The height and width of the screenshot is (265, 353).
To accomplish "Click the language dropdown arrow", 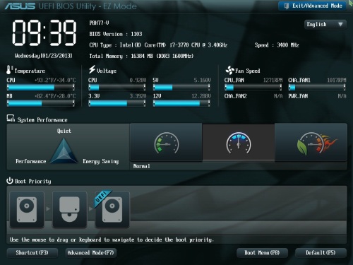I will coord(340,24).
